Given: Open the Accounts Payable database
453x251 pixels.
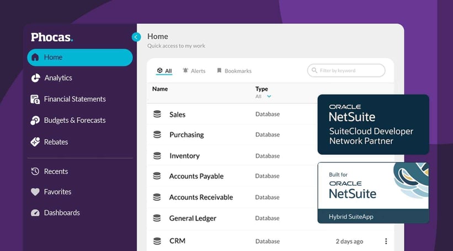Looking at the screenshot, I should pos(196,176).
